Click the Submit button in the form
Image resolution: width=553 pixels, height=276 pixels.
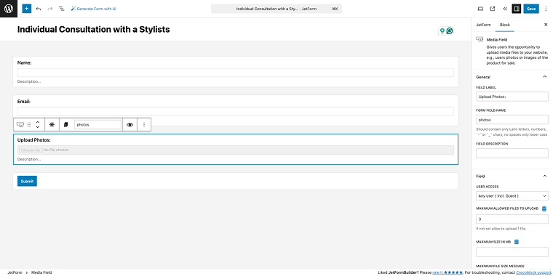pos(27,182)
